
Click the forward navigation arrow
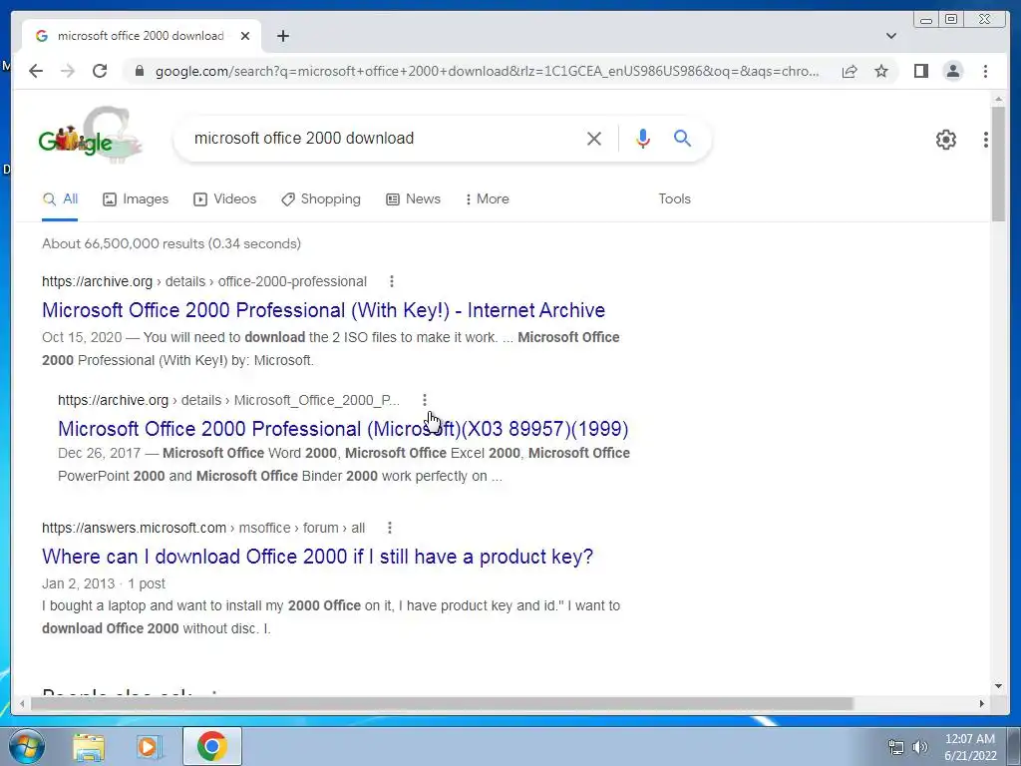[x=68, y=71]
